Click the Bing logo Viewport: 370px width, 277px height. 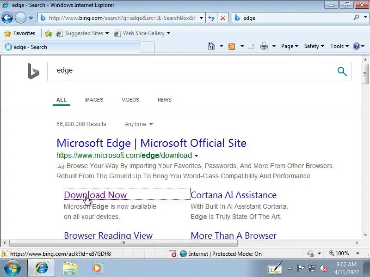[33, 71]
